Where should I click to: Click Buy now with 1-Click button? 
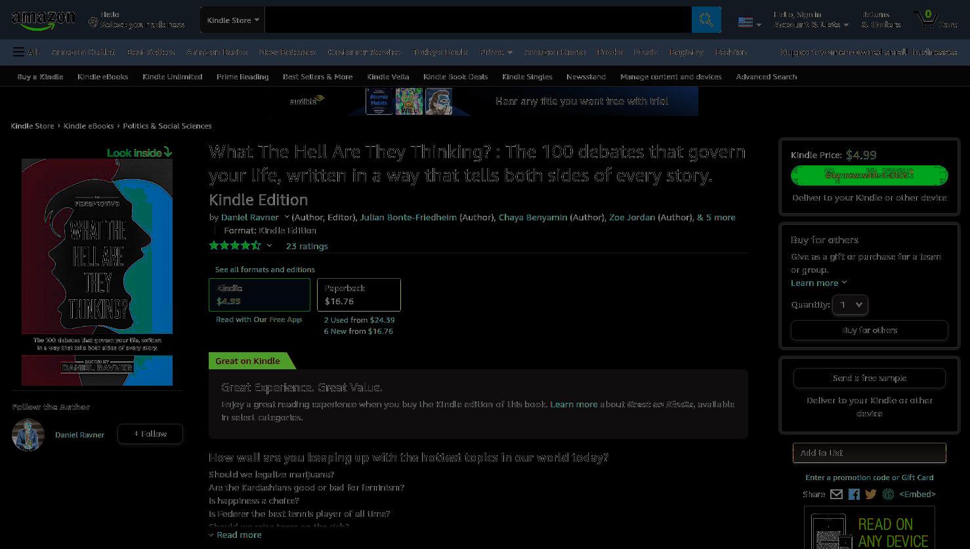[x=870, y=175]
